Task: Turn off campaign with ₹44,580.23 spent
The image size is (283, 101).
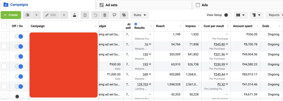Action: pyautogui.click(x=19, y=67)
